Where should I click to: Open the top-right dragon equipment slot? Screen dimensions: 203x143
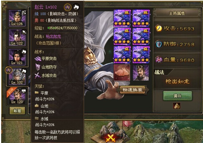coord(141,18)
